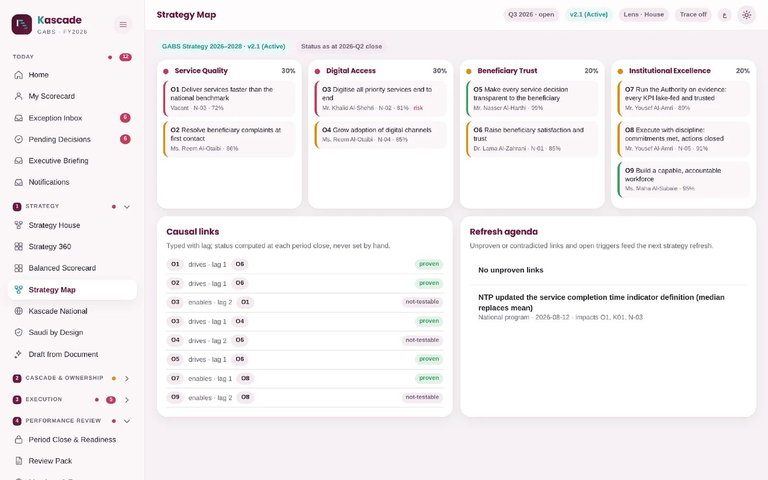
Task: Expand the Execution section chevron
Action: [x=127, y=400]
